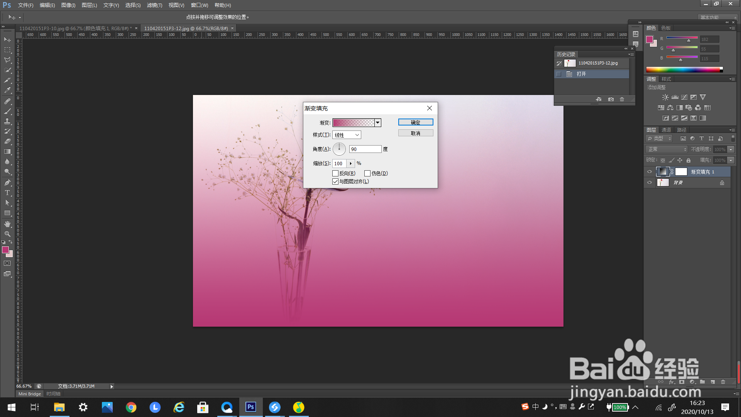Click the 确定 button

tap(415, 122)
